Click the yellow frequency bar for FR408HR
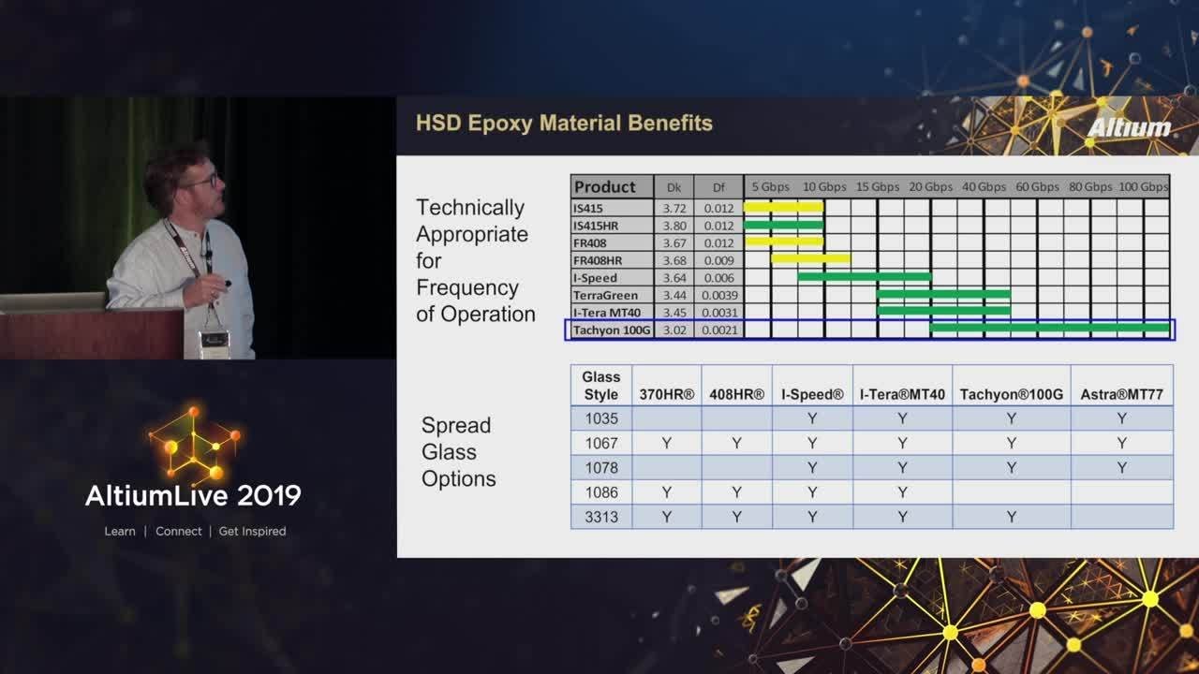The height and width of the screenshot is (674, 1199). click(810, 258)
